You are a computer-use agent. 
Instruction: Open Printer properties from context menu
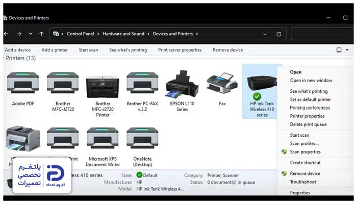coord(307,116)
